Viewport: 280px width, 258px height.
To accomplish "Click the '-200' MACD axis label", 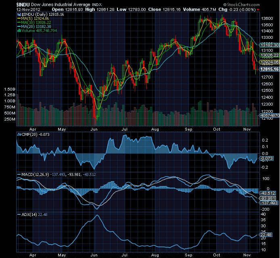I will coord(265,209).
